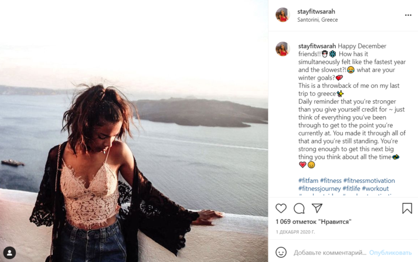Open the #fitnessjourney hashtag
The width and height of the screenshot is (418, 262).
point(320,189)
